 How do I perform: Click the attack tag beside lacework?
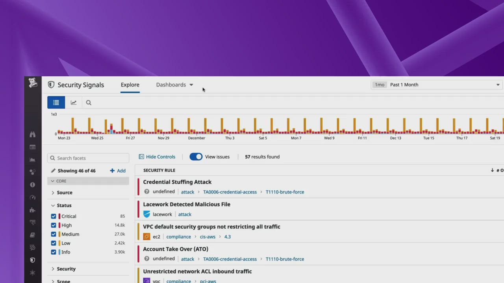point(185,214)
